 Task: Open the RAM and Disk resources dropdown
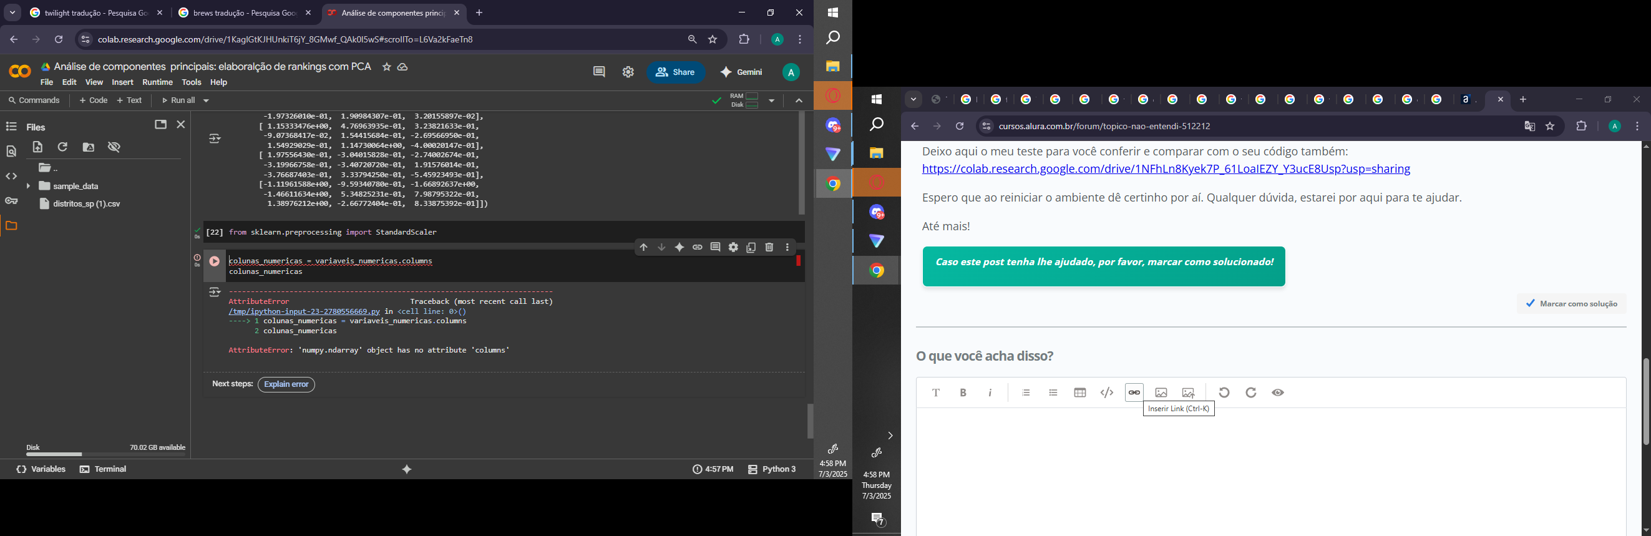click(x=772, y=100)
